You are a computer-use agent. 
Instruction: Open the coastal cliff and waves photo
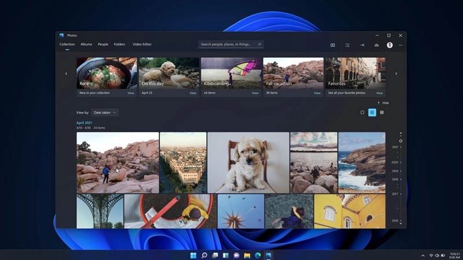coord(362,163)
